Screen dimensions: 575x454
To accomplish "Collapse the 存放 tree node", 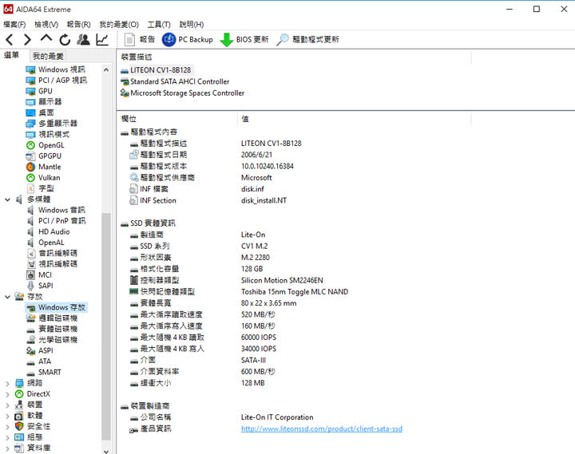I will point(7,297).
